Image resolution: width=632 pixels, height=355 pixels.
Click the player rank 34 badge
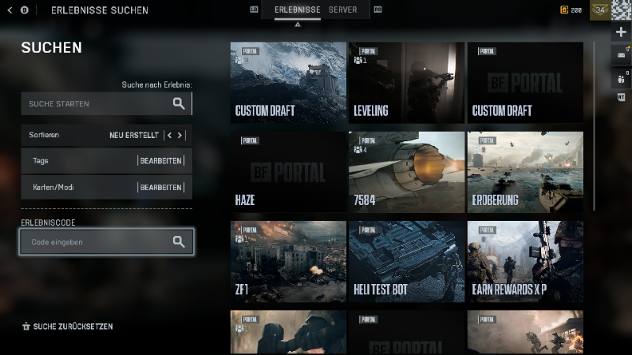[600, 10]
